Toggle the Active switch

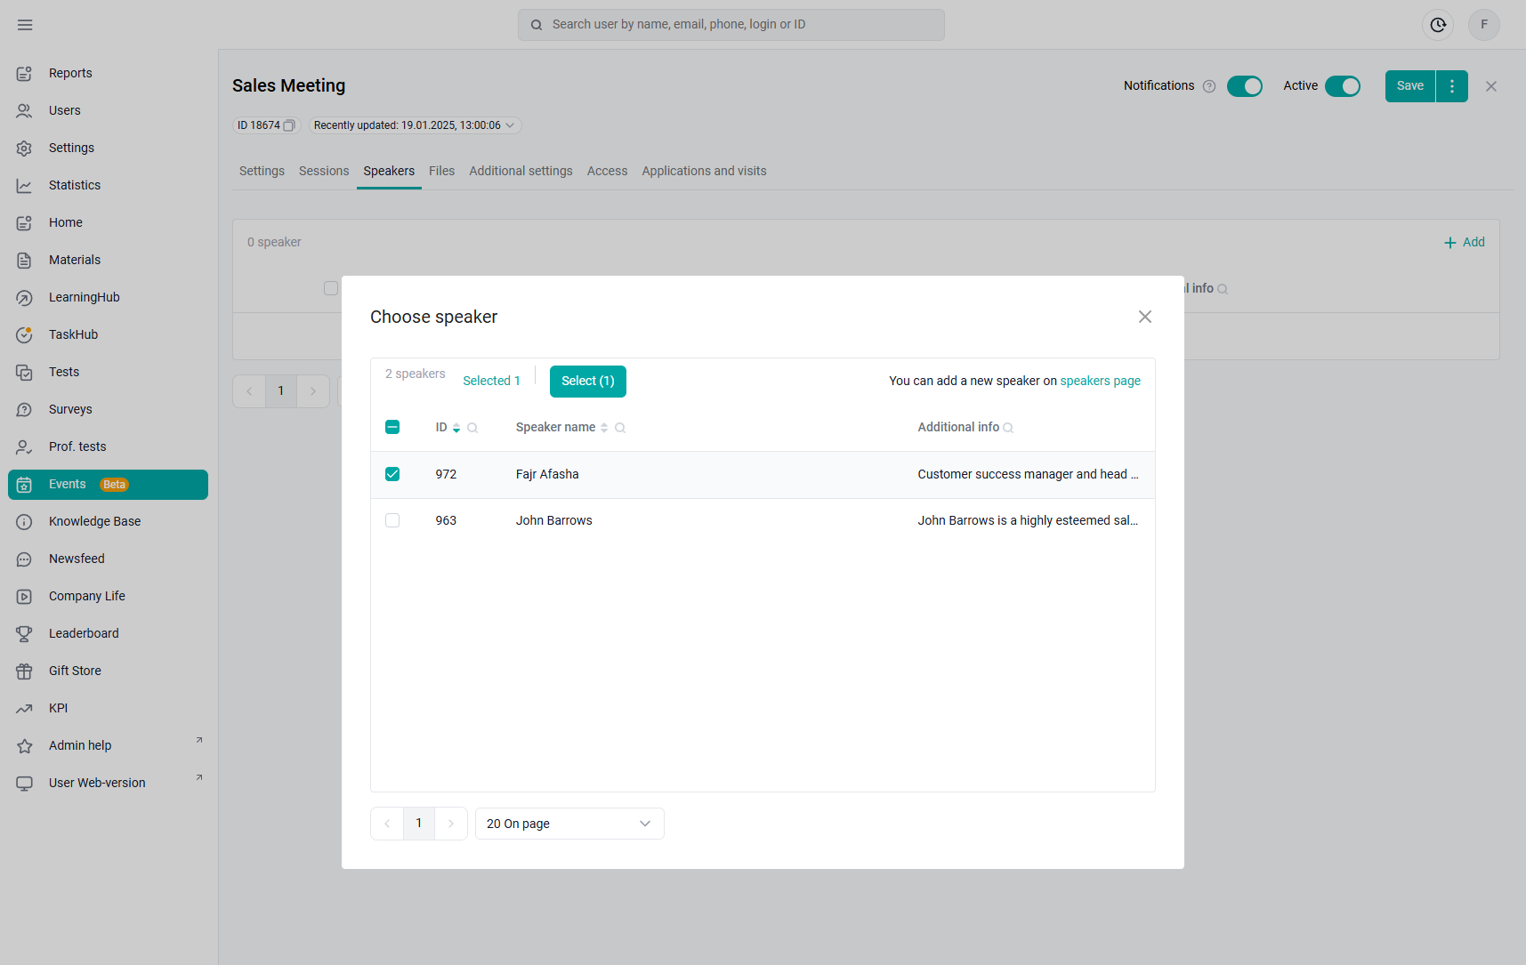[1343, 86]
